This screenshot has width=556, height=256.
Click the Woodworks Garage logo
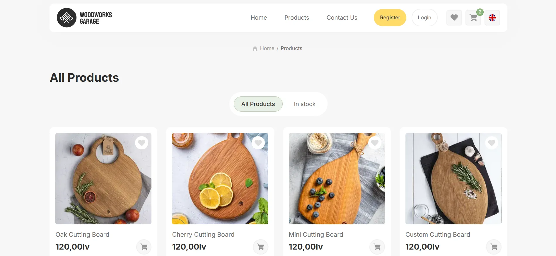pyautogui.click(x=84, y=18)
